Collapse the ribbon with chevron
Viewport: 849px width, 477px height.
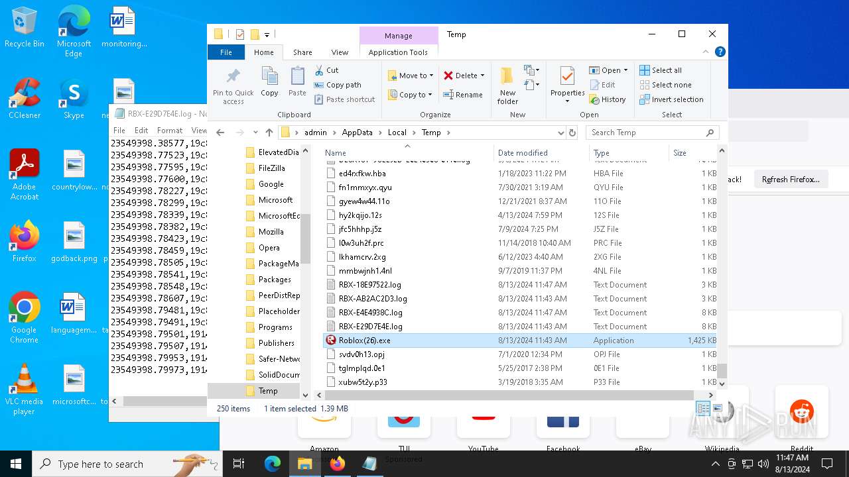(x=706, y=52)
